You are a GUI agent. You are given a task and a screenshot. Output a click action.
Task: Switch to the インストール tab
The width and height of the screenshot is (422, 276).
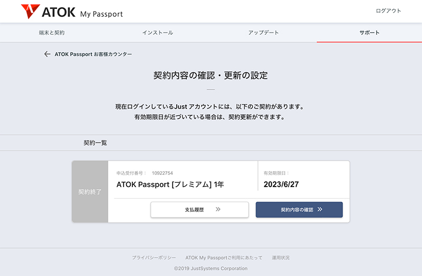pyautogui.click(x=158, y=33)
